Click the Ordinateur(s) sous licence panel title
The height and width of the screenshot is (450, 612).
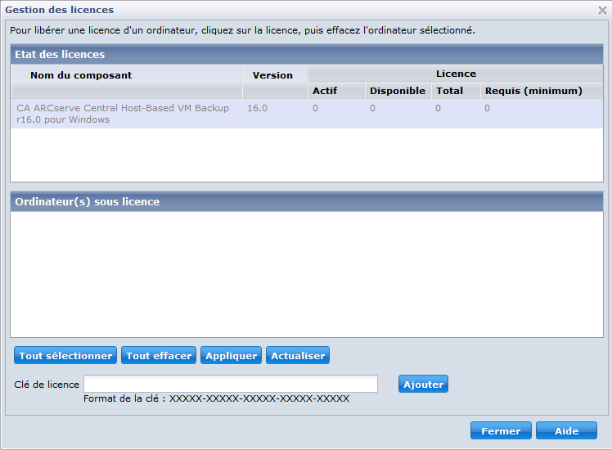[88, 202]
